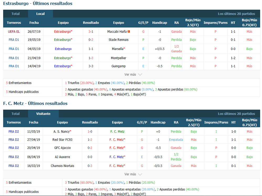Click the Handicap column header in Estrasburgo table

(159, 23)
